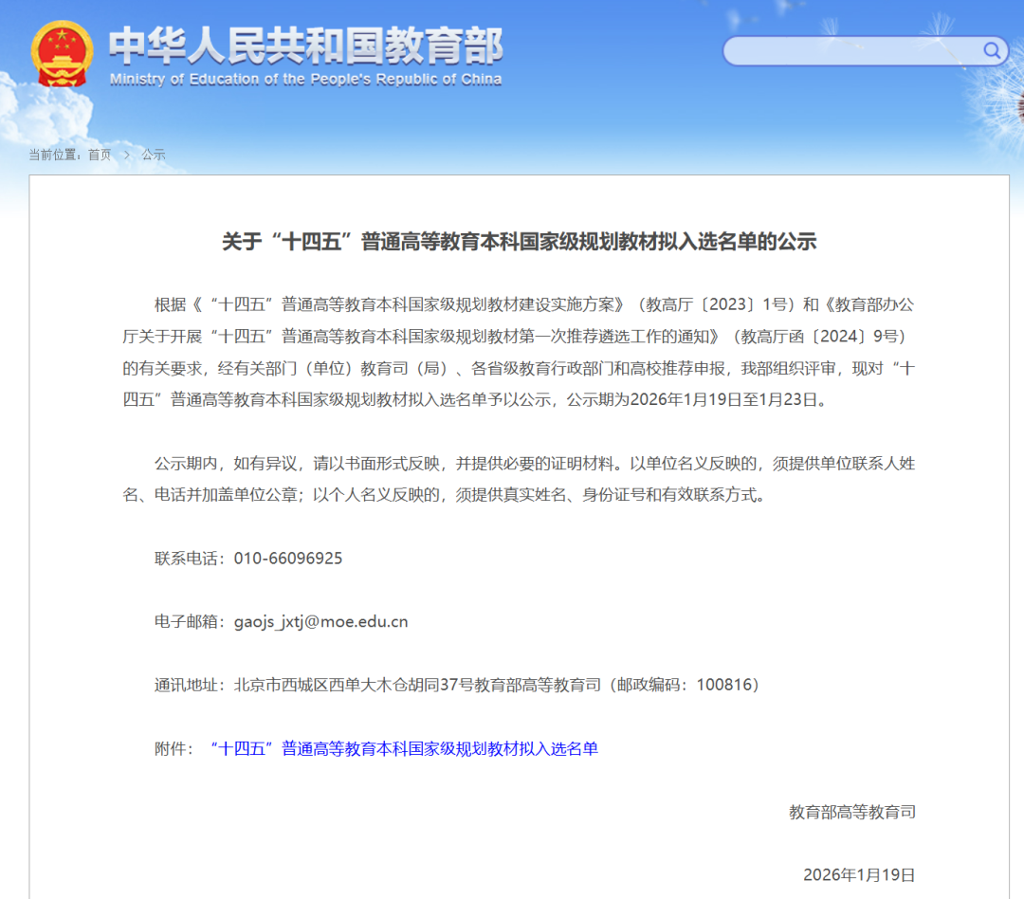Click the national emblem logo

coord(62,54)
